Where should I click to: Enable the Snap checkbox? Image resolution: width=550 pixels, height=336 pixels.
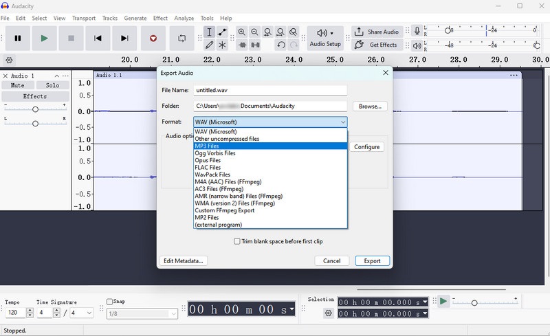click(x=109, y=302)
